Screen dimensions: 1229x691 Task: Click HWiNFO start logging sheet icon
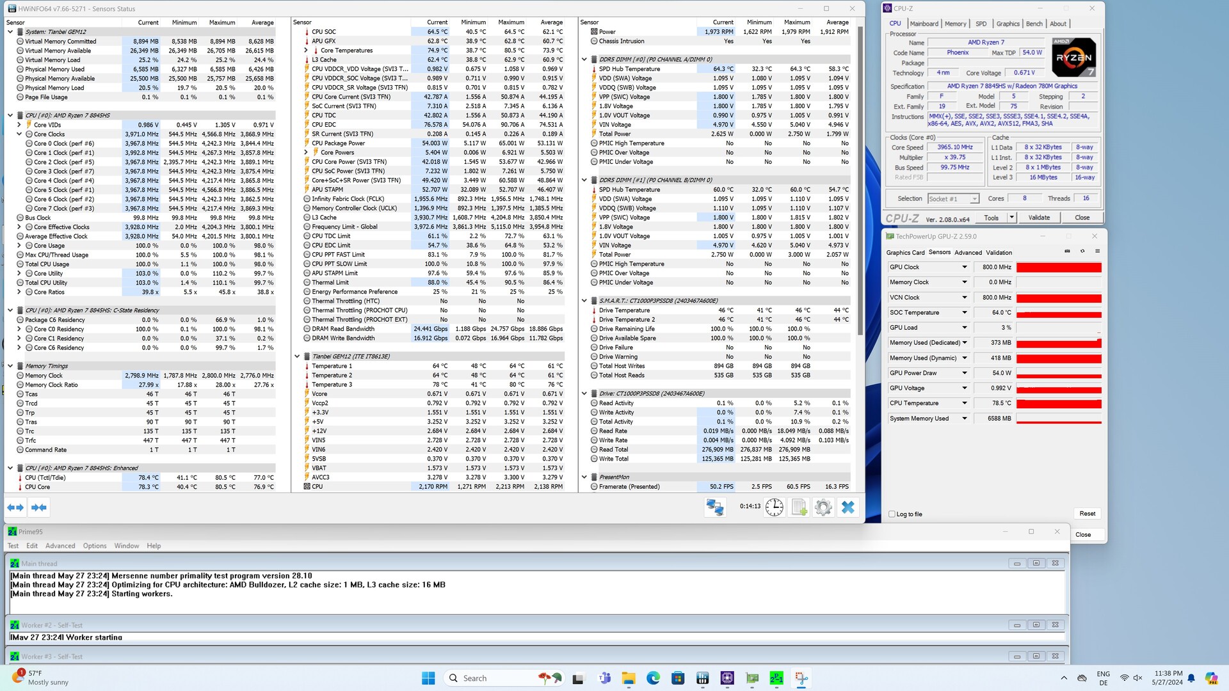pos(799,507)
